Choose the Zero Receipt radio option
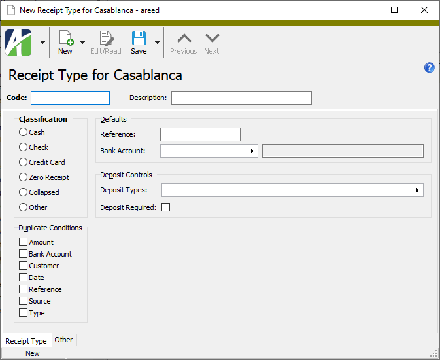The width and height of the screenshot is (440, 360). click(x=24, y=177)
